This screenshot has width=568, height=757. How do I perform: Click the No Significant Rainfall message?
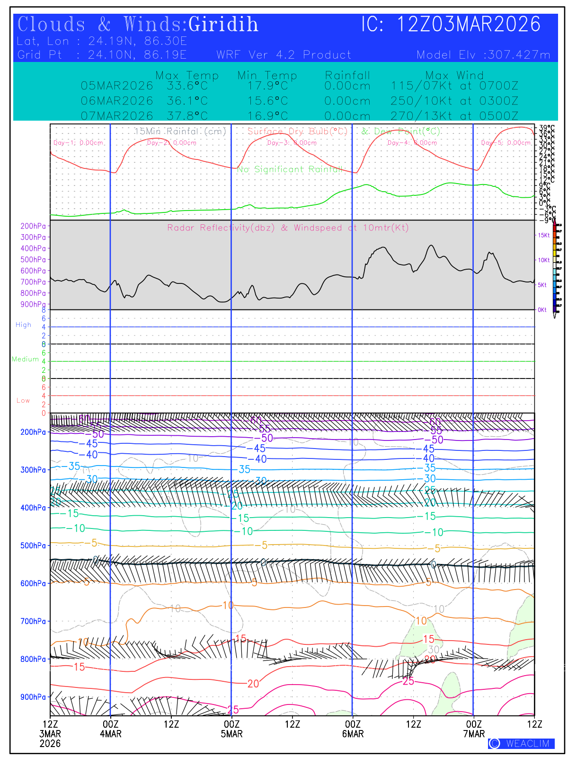[x=289, y=169]
